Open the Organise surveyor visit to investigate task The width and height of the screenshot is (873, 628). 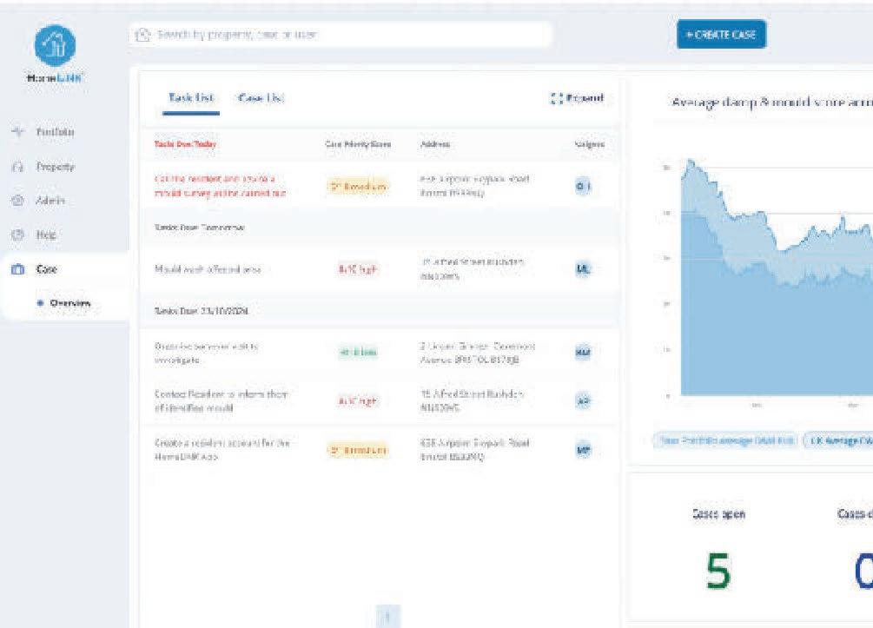(207, 353)
